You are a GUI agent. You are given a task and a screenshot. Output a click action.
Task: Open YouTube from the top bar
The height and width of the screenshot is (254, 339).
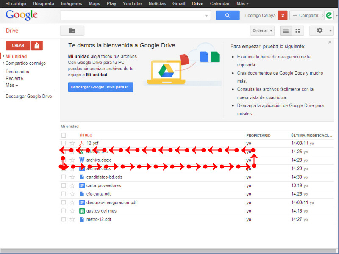point(132,4)
